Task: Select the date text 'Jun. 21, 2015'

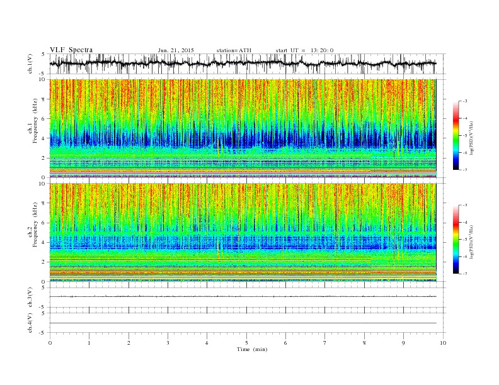Action: click(176, 50)
